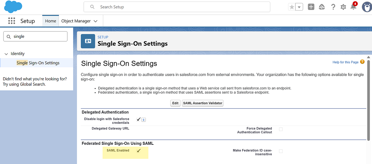Open the App Launcher grid icon

[11, 21]
